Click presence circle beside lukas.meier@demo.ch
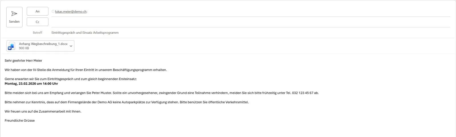This screenshot has height=137, width=456. 53,12
